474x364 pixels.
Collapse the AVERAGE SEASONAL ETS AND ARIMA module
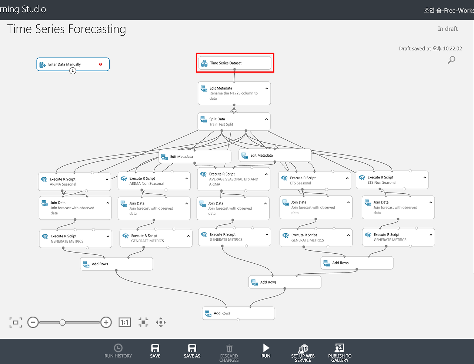(266, 174)
